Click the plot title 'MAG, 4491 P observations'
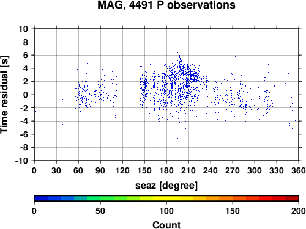The height and width of the screenshot is (229, 306). pos(166,5)
